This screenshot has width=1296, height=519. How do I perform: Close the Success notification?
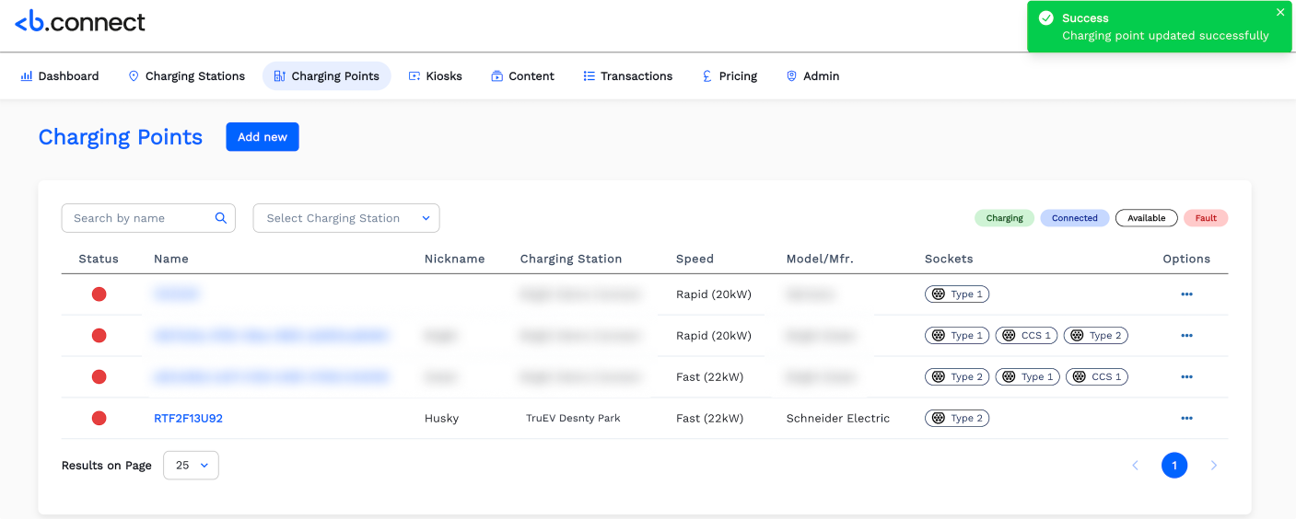point(1280,13)
